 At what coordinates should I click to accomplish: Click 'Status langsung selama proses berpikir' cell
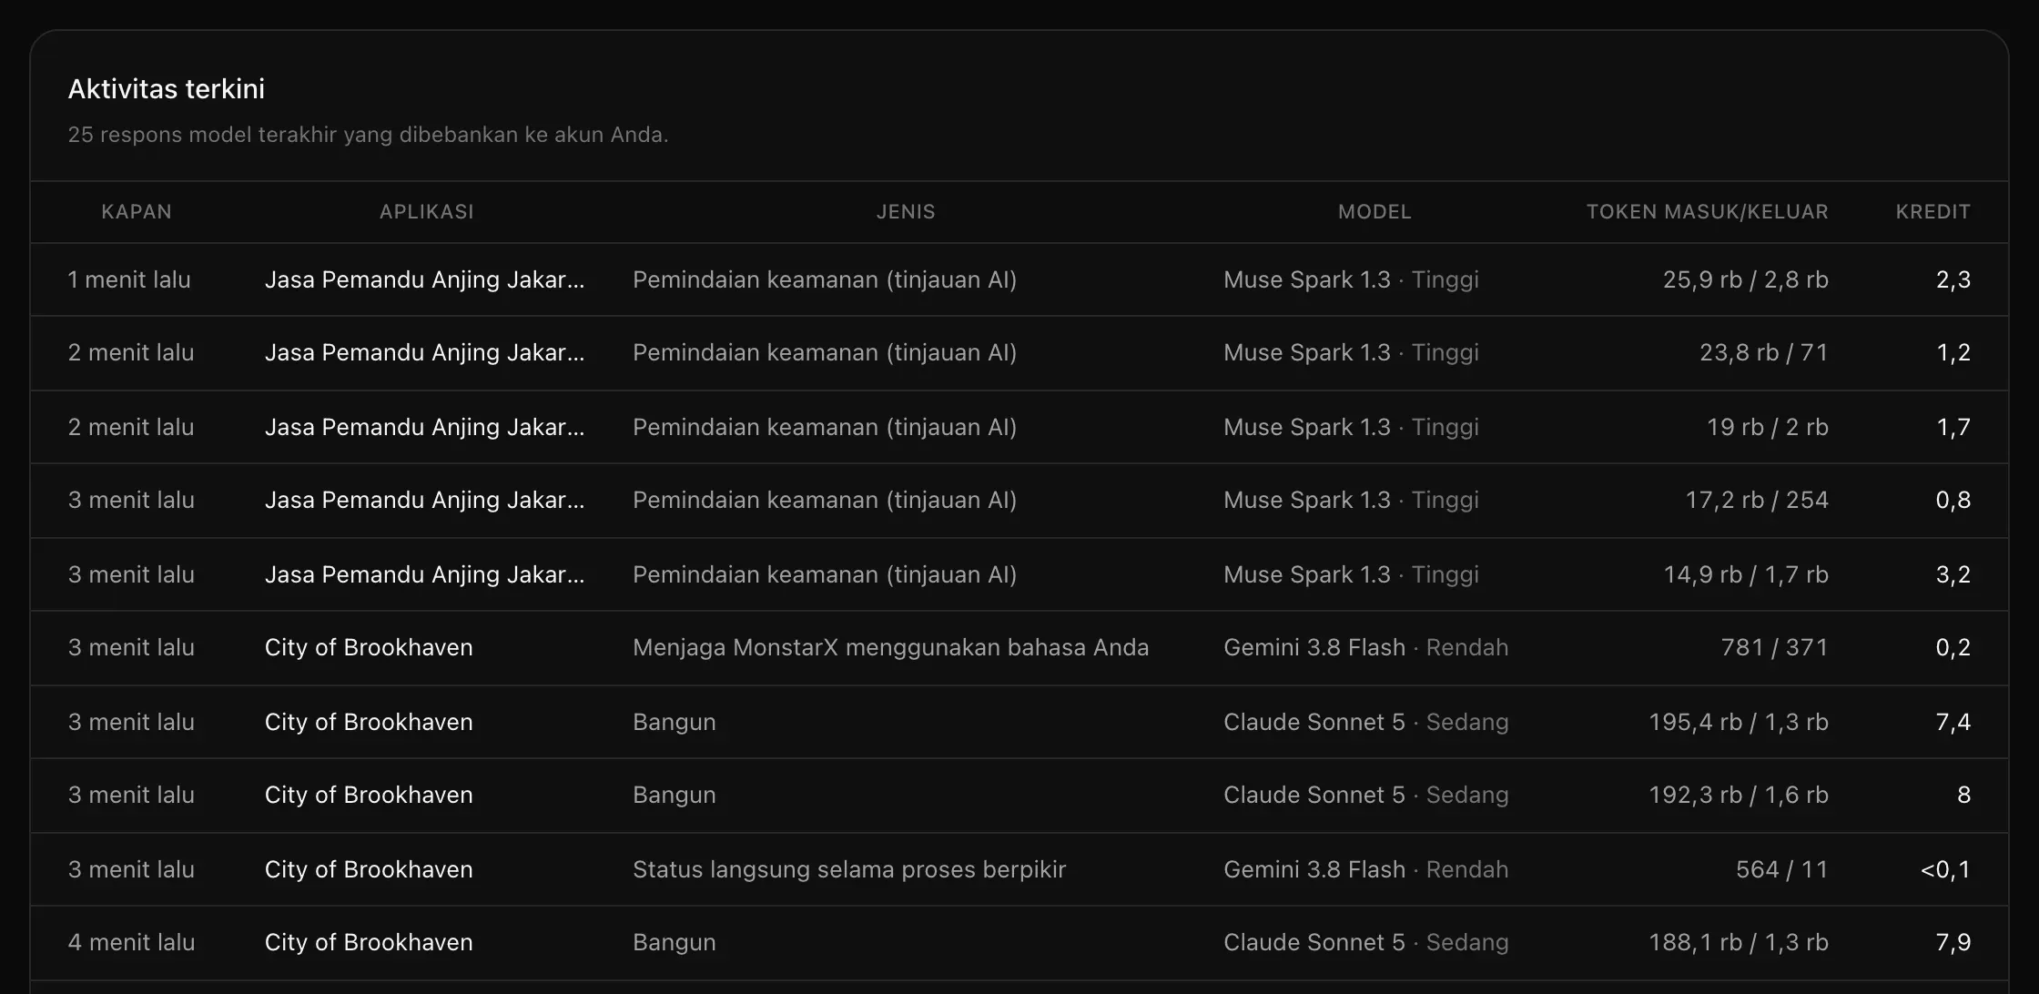[x=849, y=869]
